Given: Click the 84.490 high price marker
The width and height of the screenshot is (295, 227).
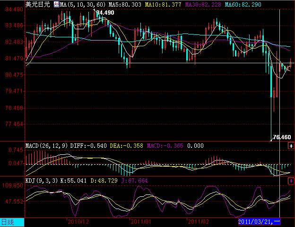Looking at the screenshot, I should pyautogui.click(x=105, y=13).
